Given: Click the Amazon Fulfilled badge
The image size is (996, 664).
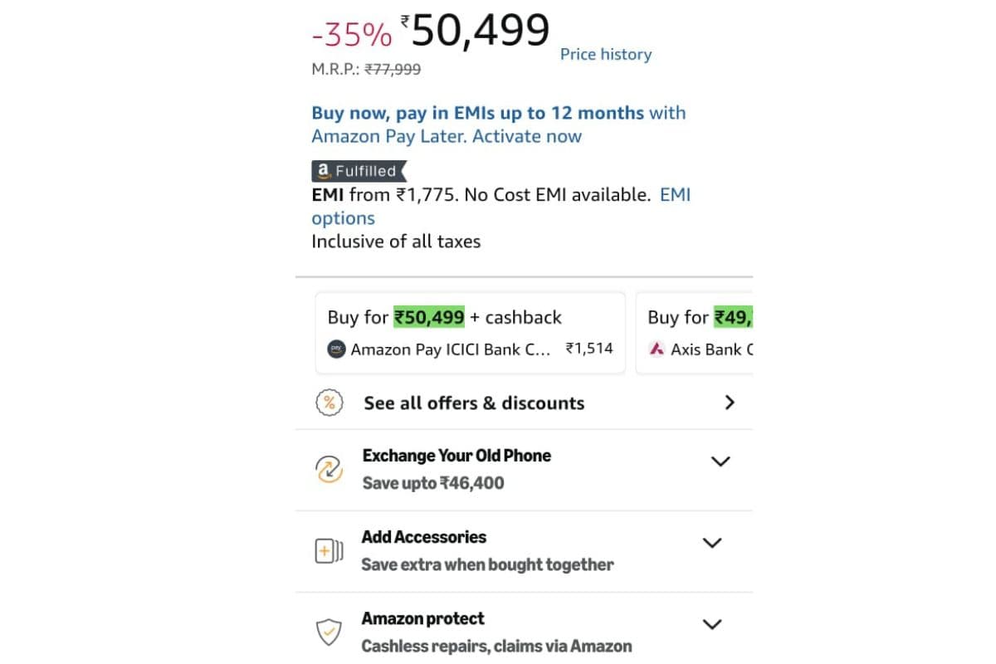Looking at the screenshot, I should (359, 171).
